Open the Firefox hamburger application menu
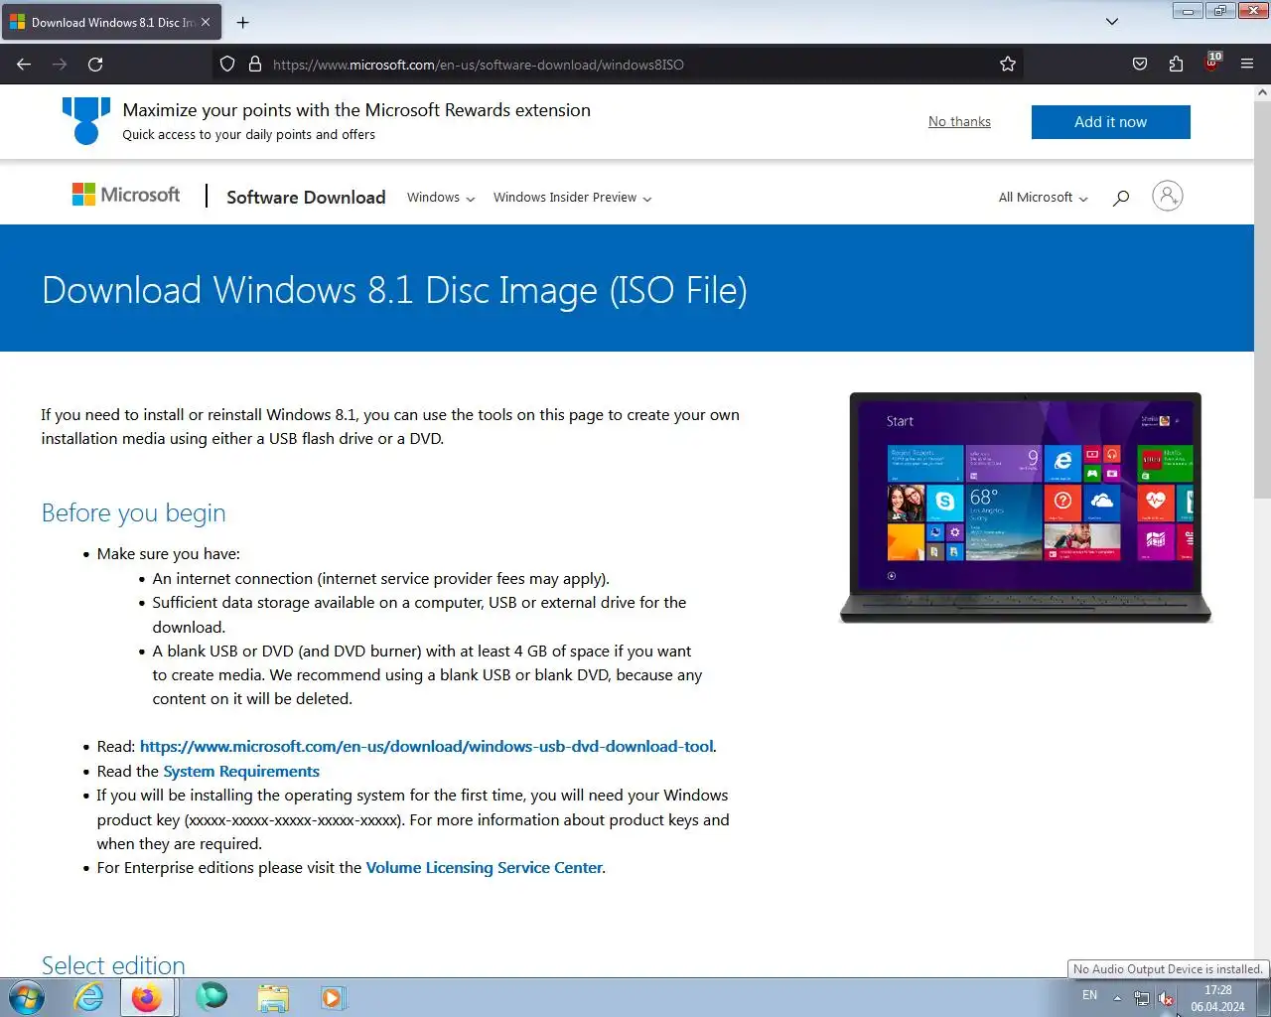This screenshot has height=1017, width=1271. coord(1247,65)
